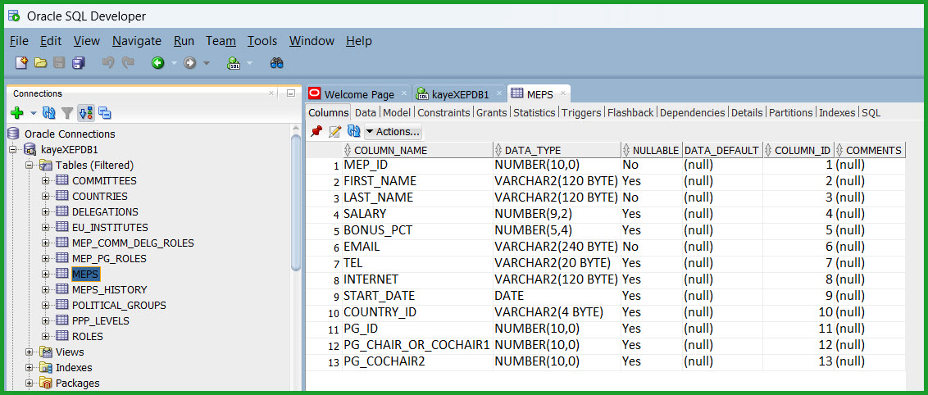Open the Tools menu
This screenshot has height=395, width=928.
262,41
